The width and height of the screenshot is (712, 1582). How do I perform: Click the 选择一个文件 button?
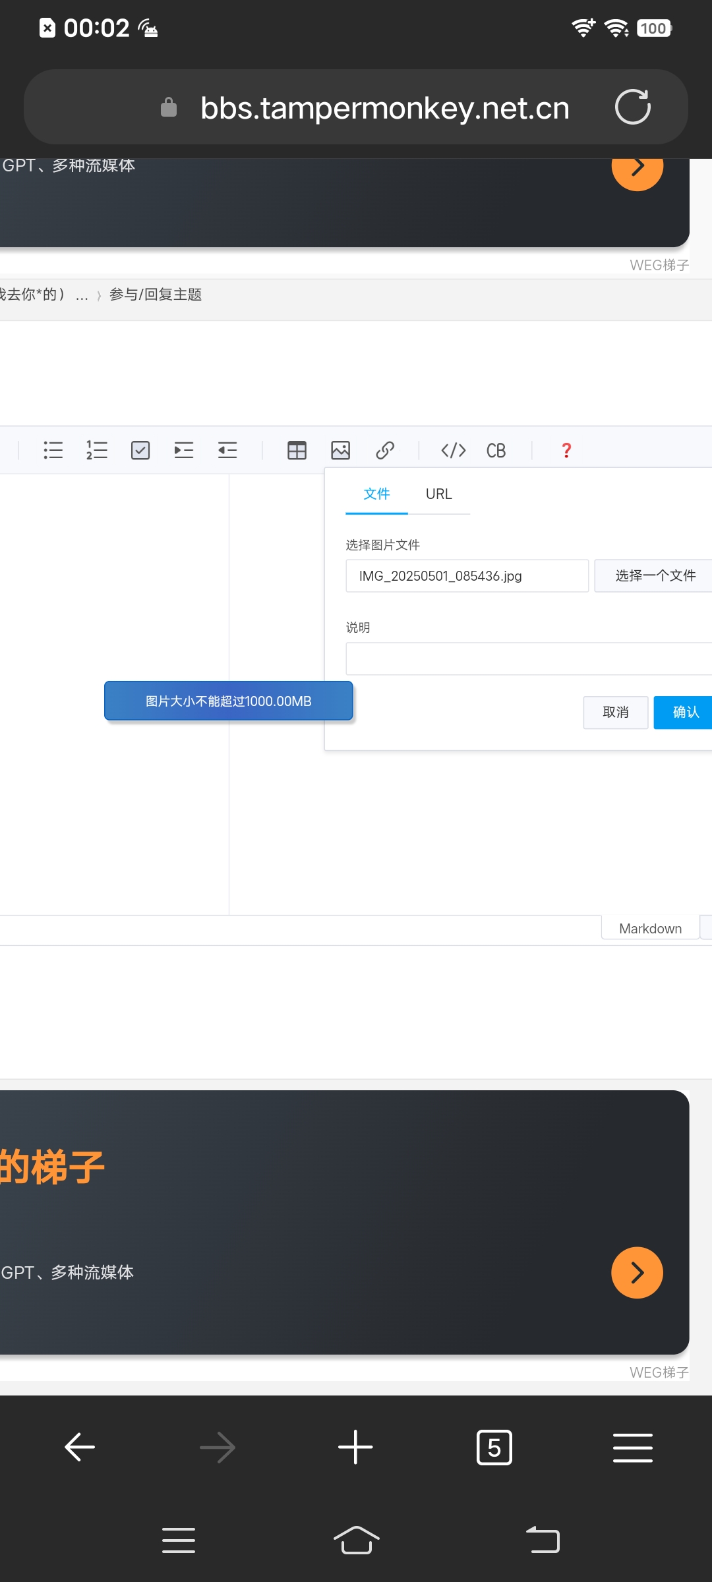(655, 576)
